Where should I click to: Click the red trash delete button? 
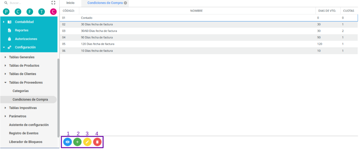(97, 142)
